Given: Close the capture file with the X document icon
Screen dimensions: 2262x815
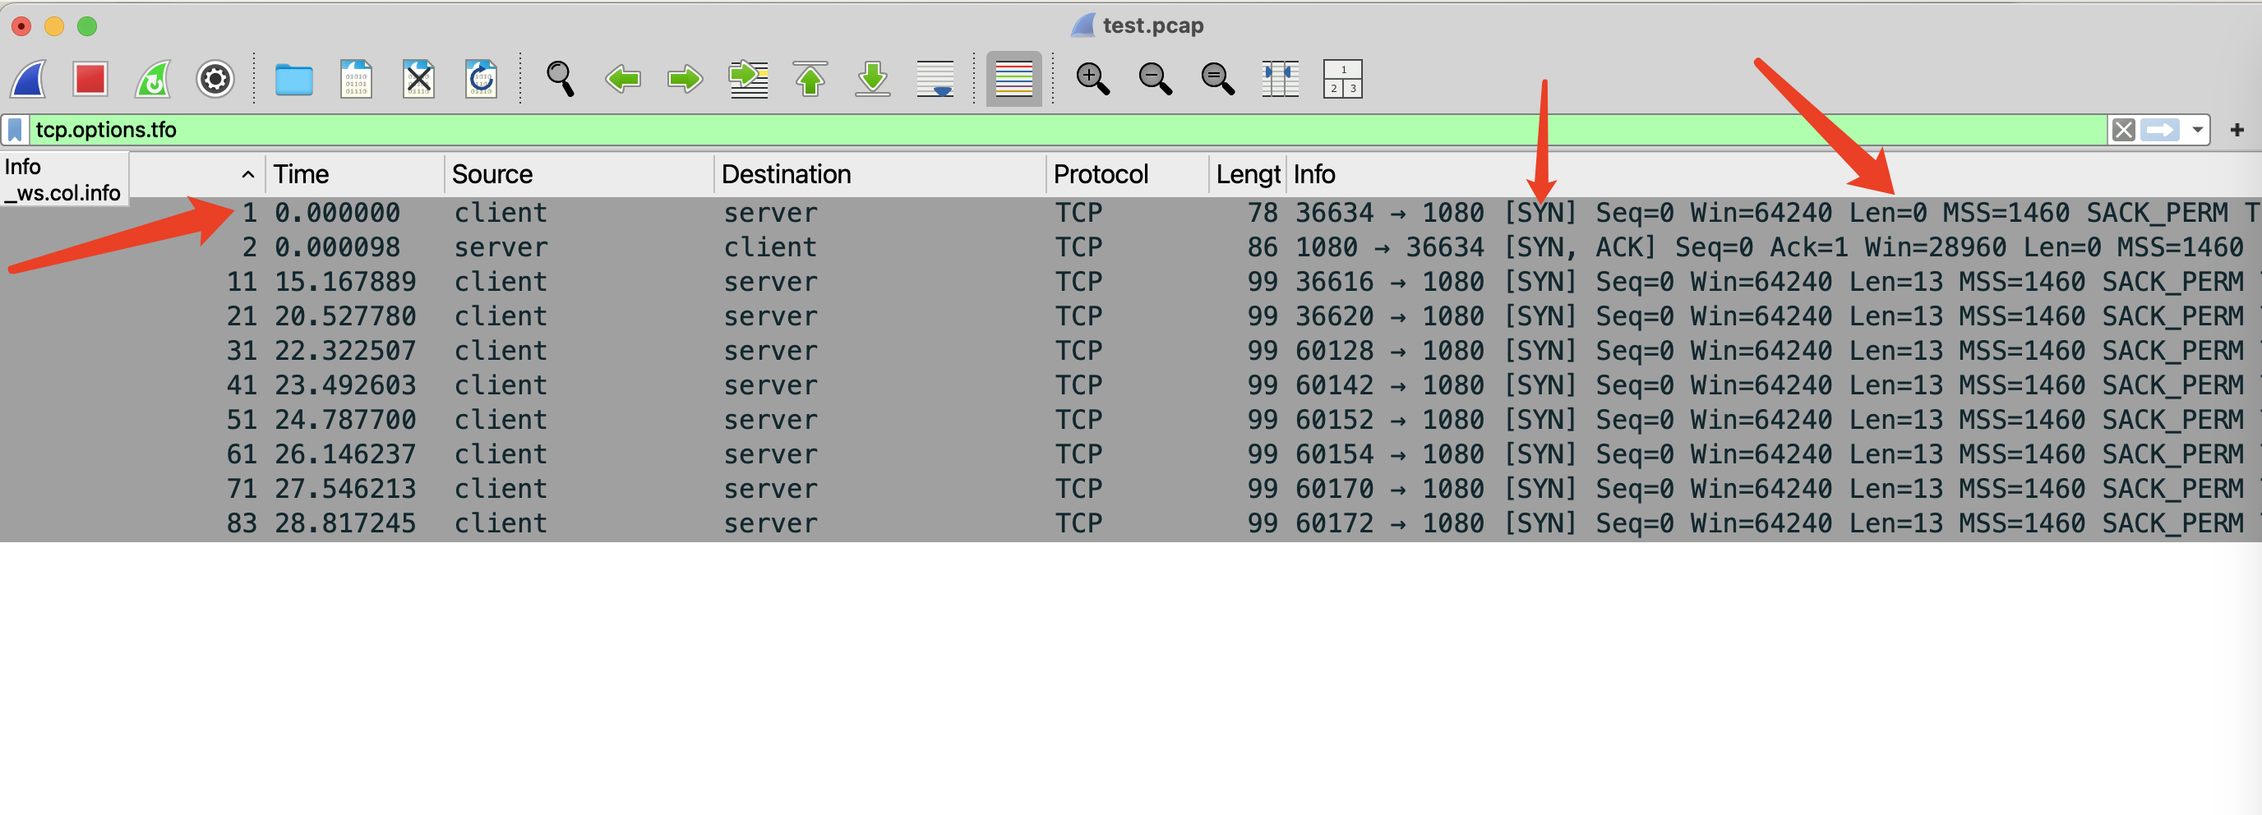Looking at the screenshot, I should (x=418, y=79).
